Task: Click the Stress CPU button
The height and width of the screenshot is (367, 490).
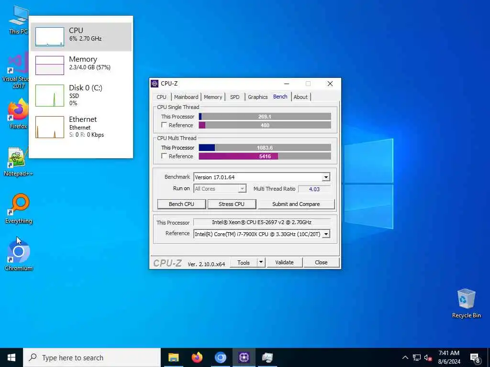Action: pyautogui.click(x=232, y=204)
